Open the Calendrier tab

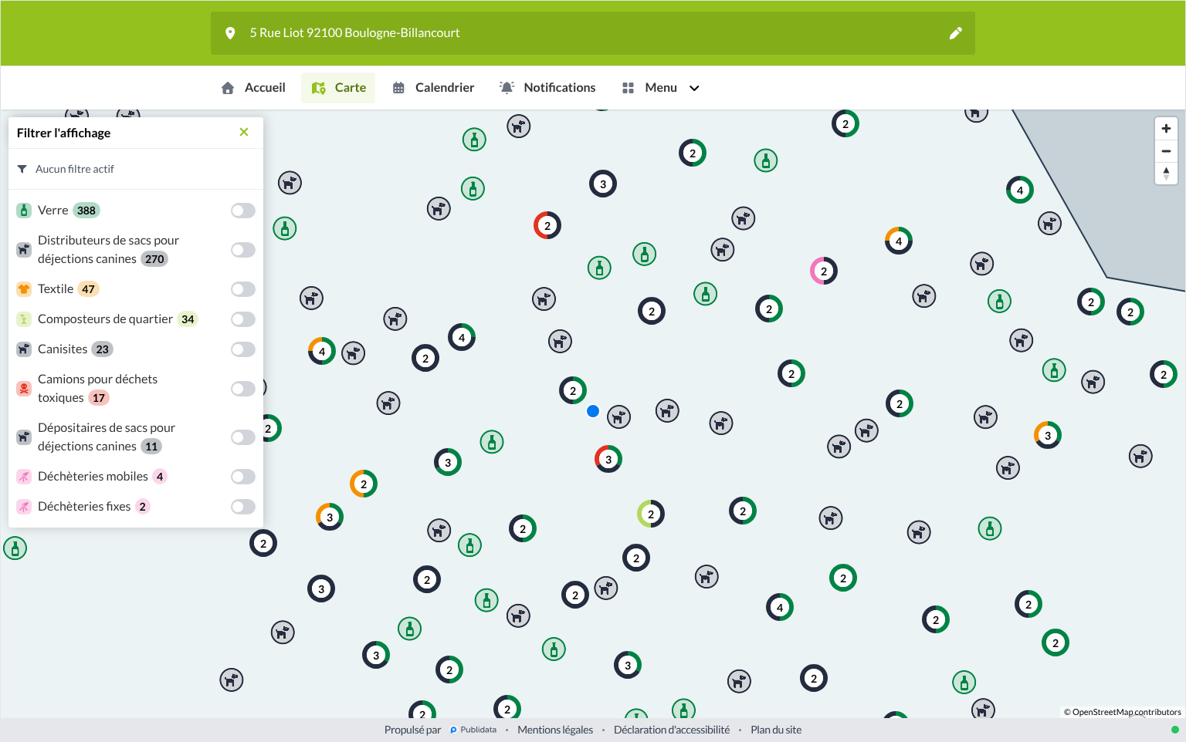click(433, 88)
